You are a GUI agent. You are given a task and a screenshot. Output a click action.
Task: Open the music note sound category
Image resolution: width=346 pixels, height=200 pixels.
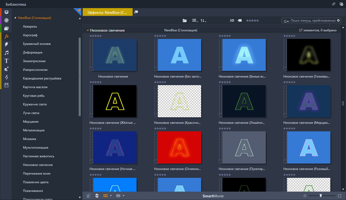pyautogui.click(x=6, y=52)
